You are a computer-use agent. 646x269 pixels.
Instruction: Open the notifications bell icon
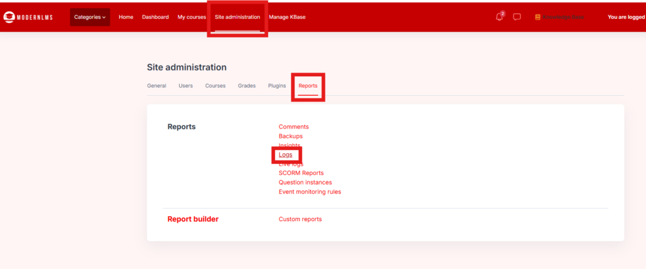(500, 17)
